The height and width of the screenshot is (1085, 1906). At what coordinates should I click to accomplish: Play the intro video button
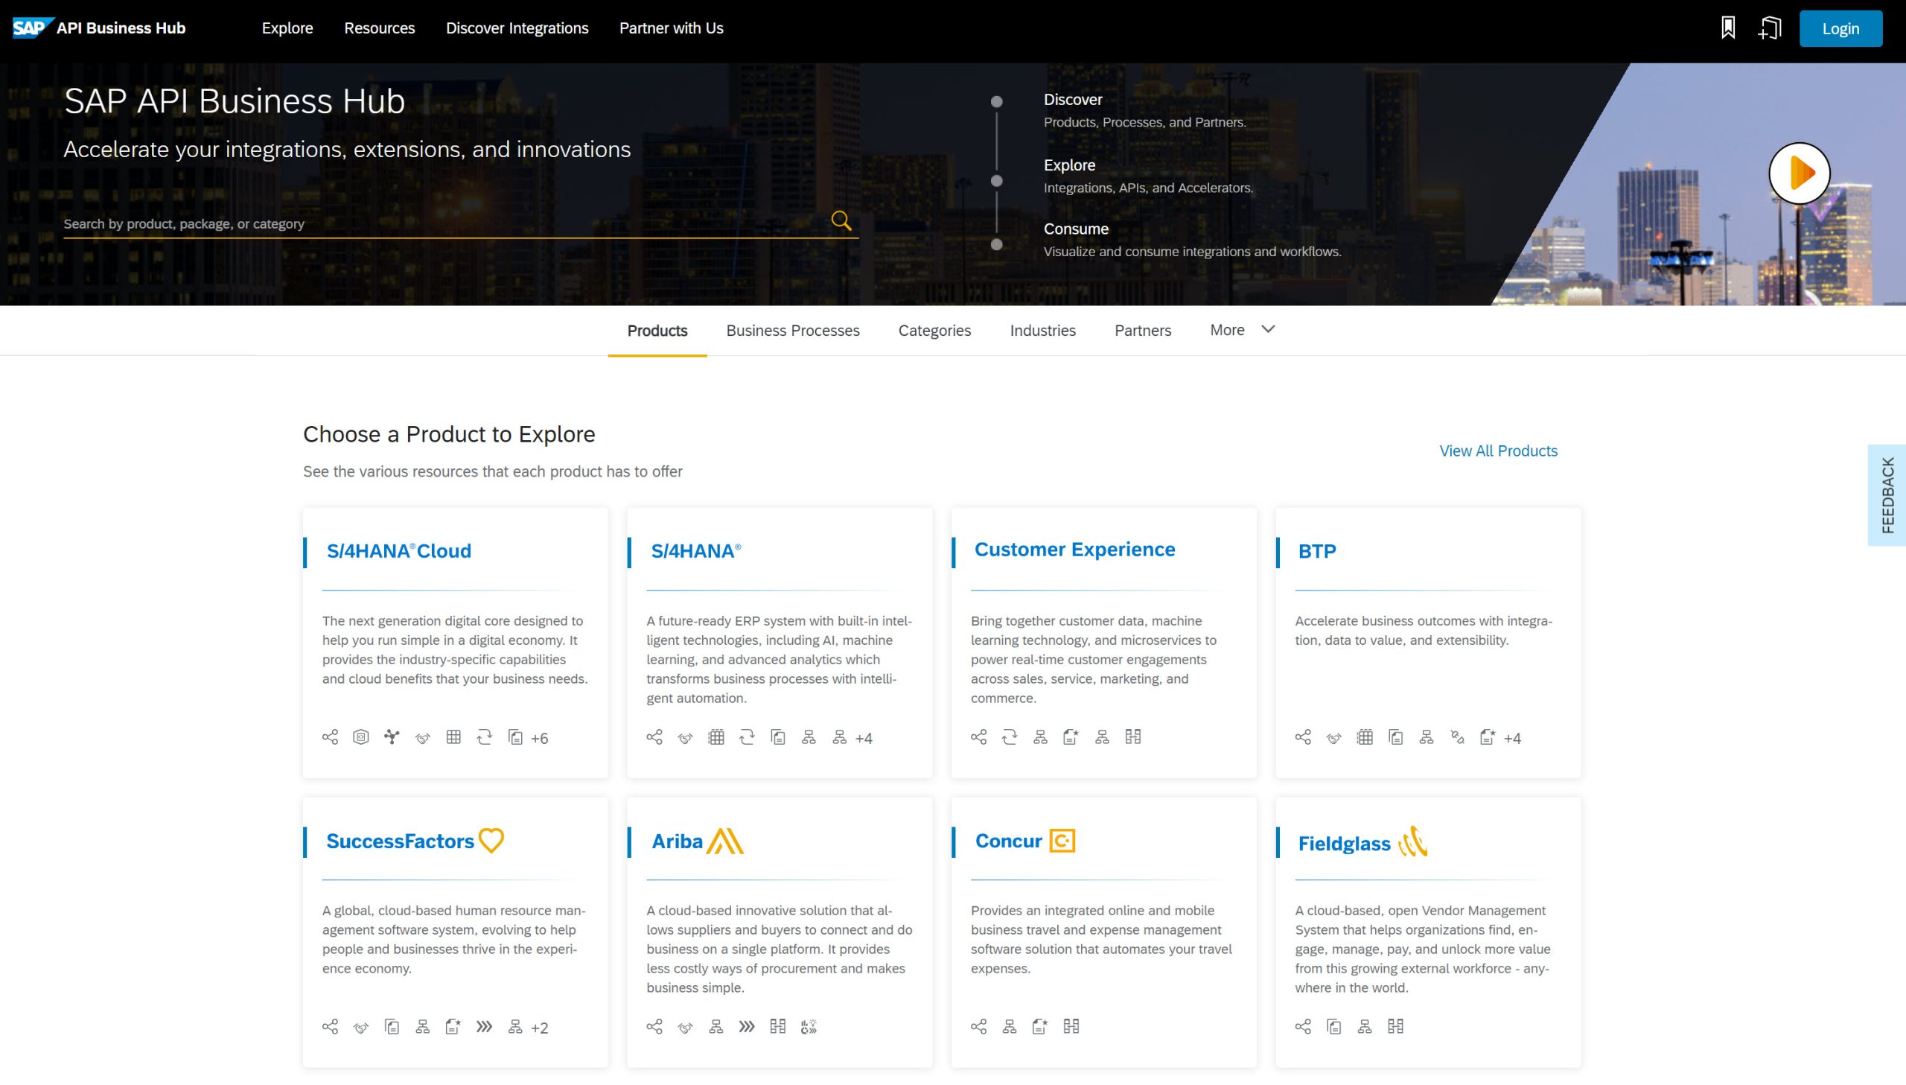[x=1799, y=173]
